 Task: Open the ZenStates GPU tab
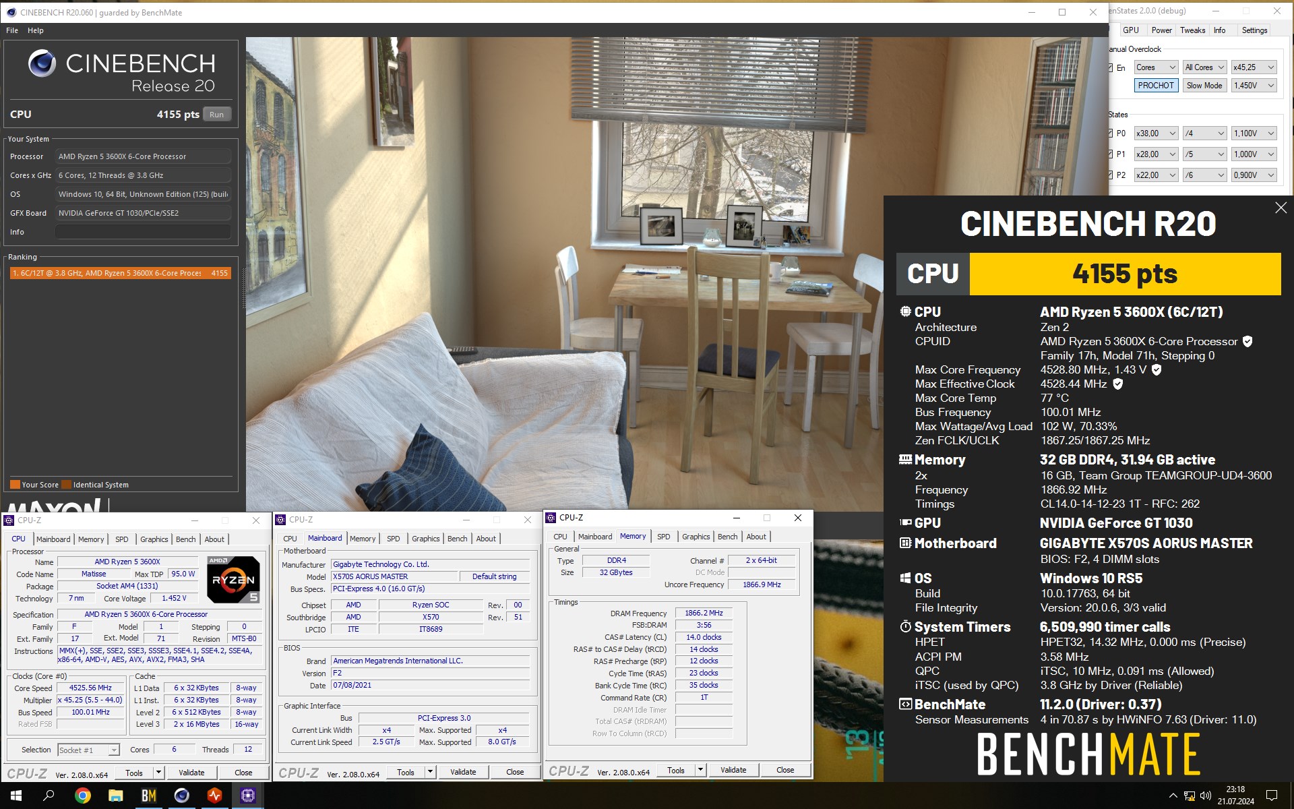[1131, 30]
